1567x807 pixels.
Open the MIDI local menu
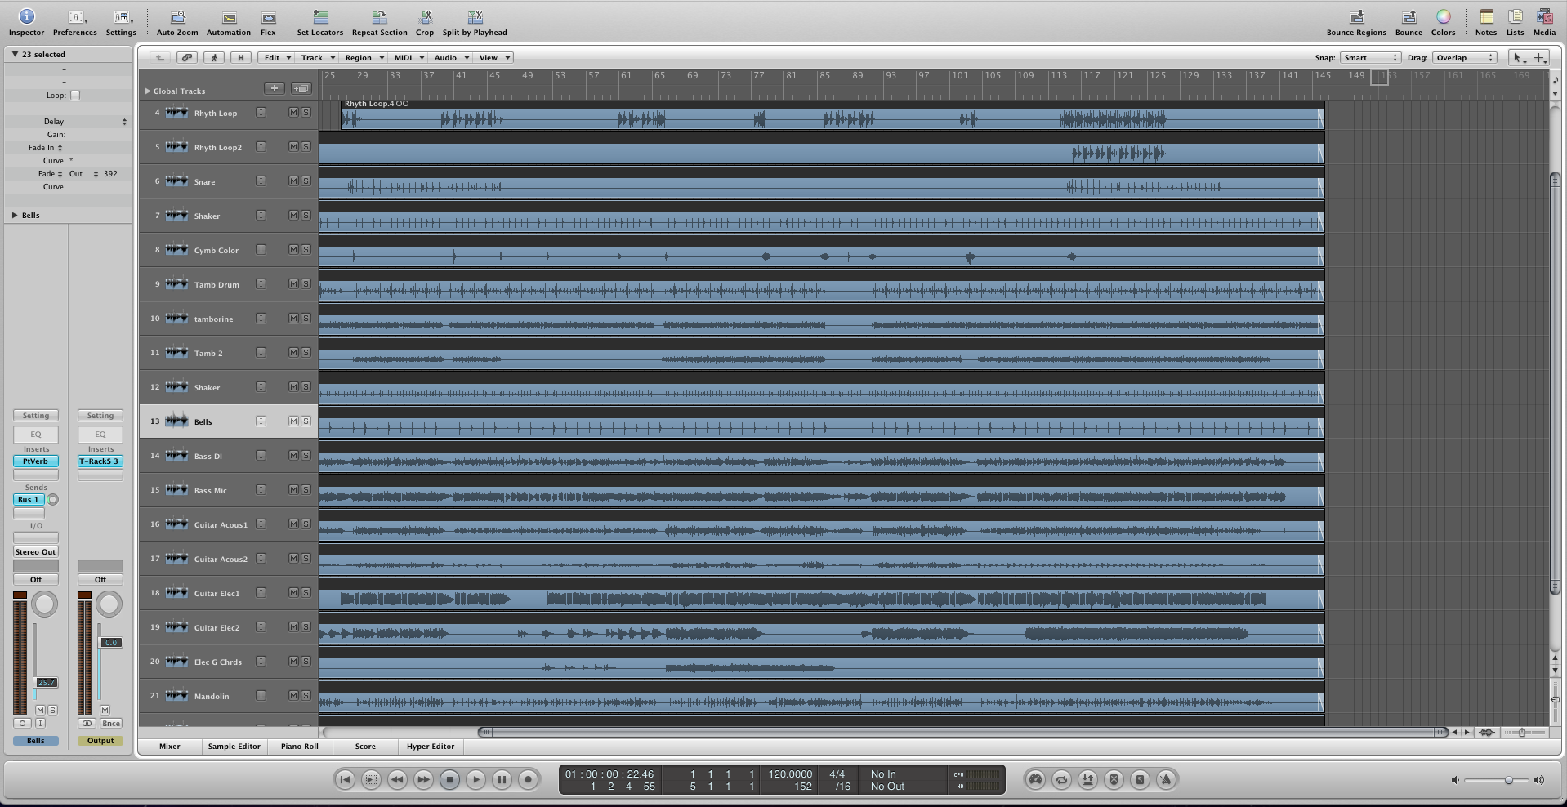coord(408,57)
